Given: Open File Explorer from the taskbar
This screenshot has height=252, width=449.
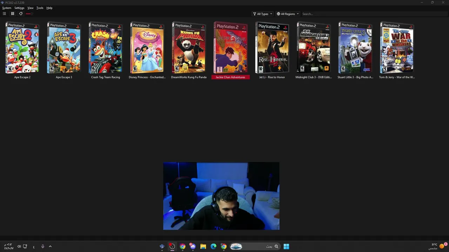Looking at the screenshot, I should pyautogui.click(x=203, y=246).
